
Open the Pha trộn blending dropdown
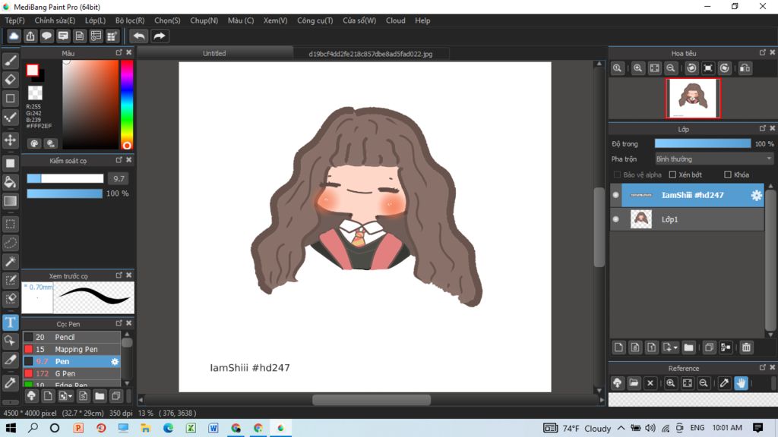[713, 159]
